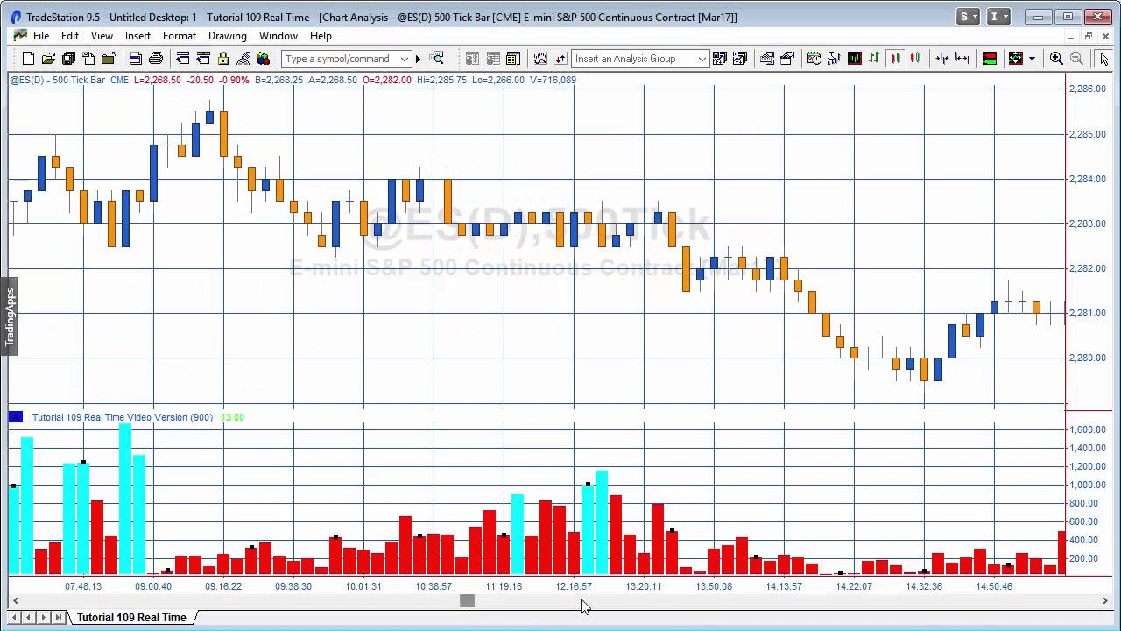Select the green bar chart style icon
The width and height of the screenshot is (1121, 631).
coord(874,59)
